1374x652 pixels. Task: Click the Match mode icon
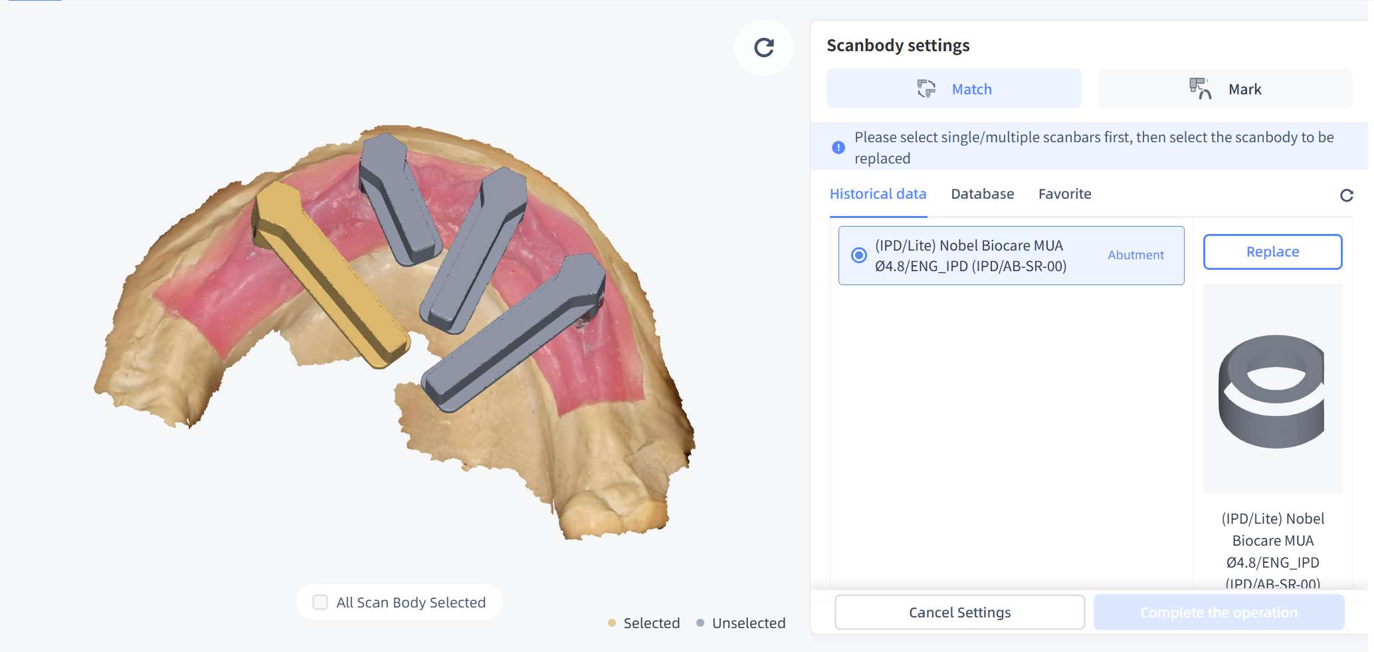[x=926, y=89]
